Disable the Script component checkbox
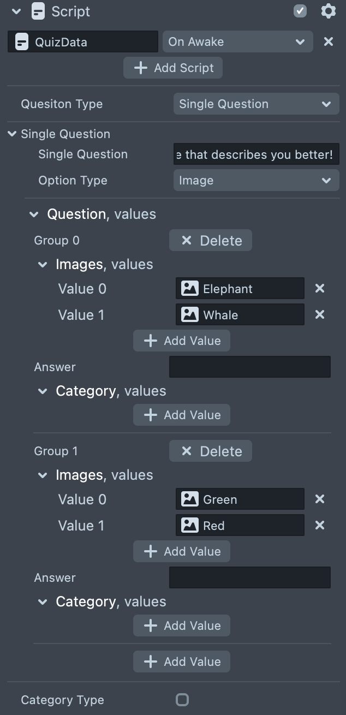 point(300,11)
